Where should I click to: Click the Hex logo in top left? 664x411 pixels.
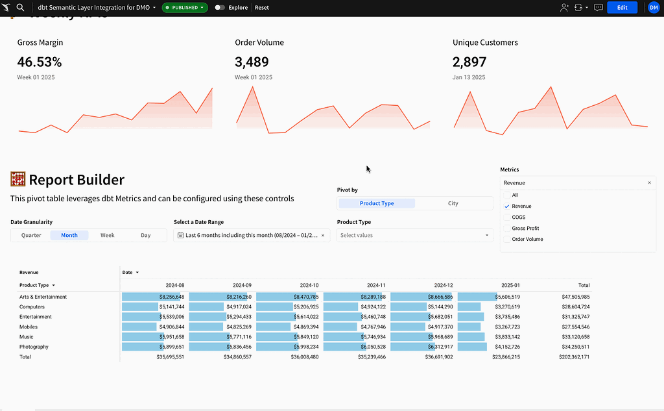coord(7,7)
